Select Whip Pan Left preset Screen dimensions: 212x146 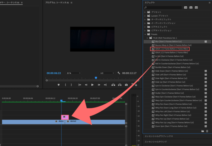pyautogui.click(x=172, y=112)
